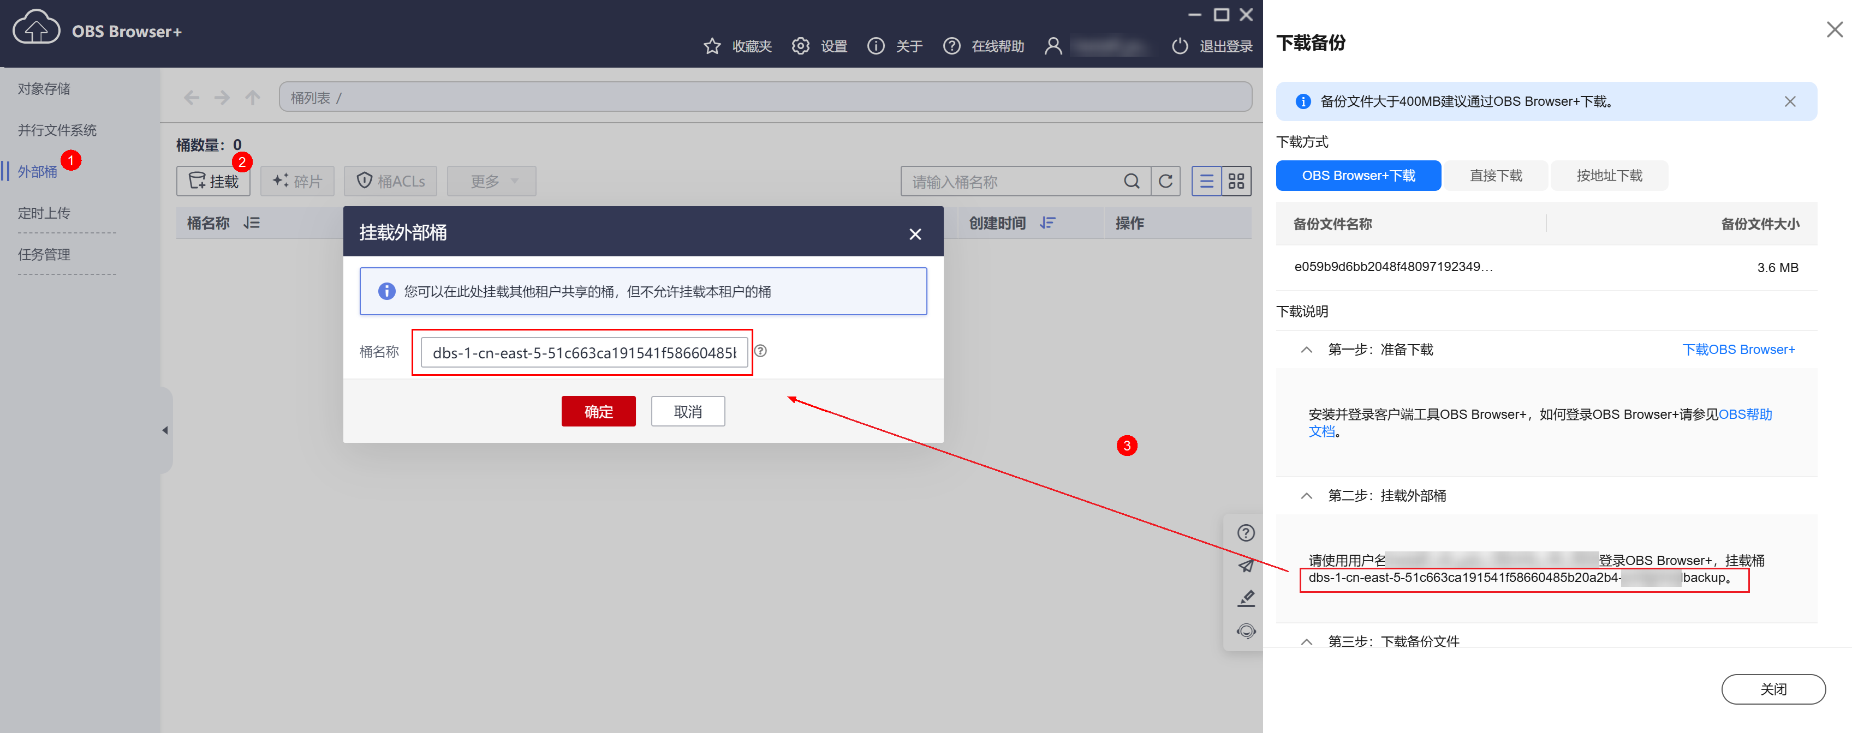Open the 下载OBS Browser+ link
The width and height of the screenshot is (1852, 733).
tap(1738, 350)
